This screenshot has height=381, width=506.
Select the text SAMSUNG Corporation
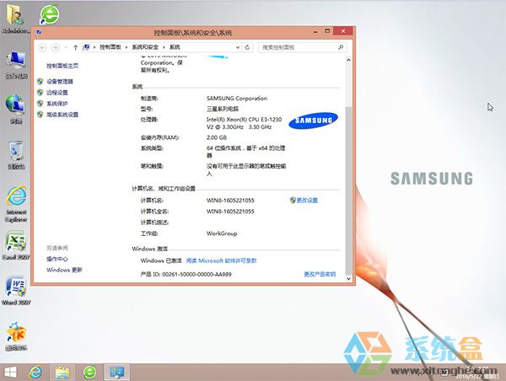click(237, 99)
